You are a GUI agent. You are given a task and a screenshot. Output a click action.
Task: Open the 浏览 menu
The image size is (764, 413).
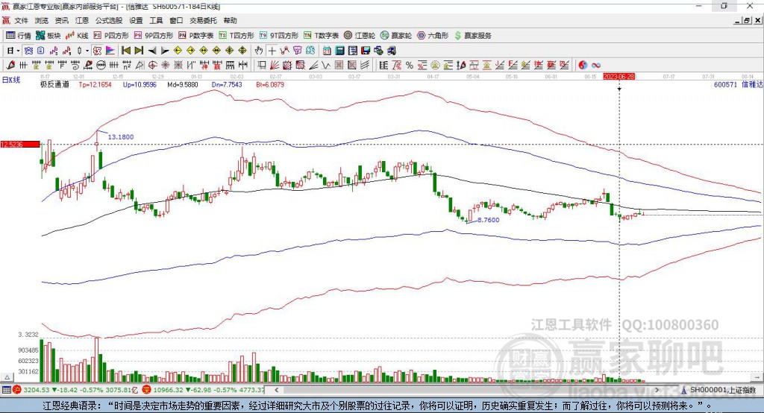[42, 20]
